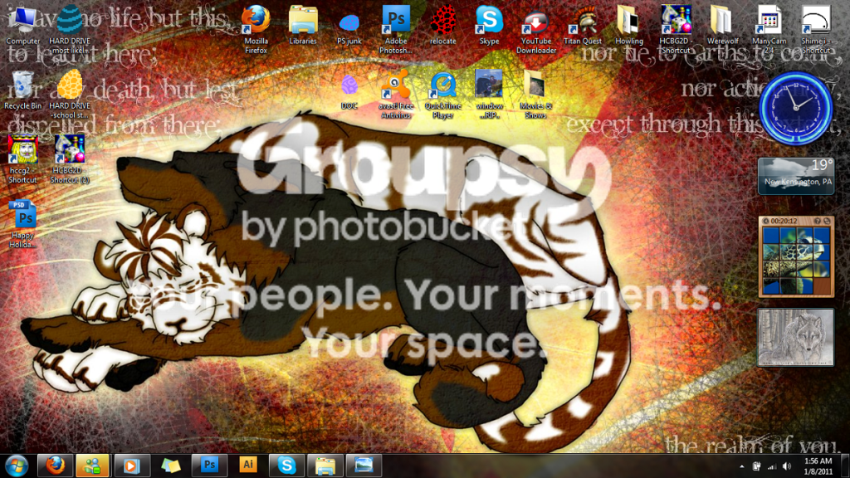Select the Skype desktop shortcut
The height and width of the screenshot is (478, 850).
489,25
